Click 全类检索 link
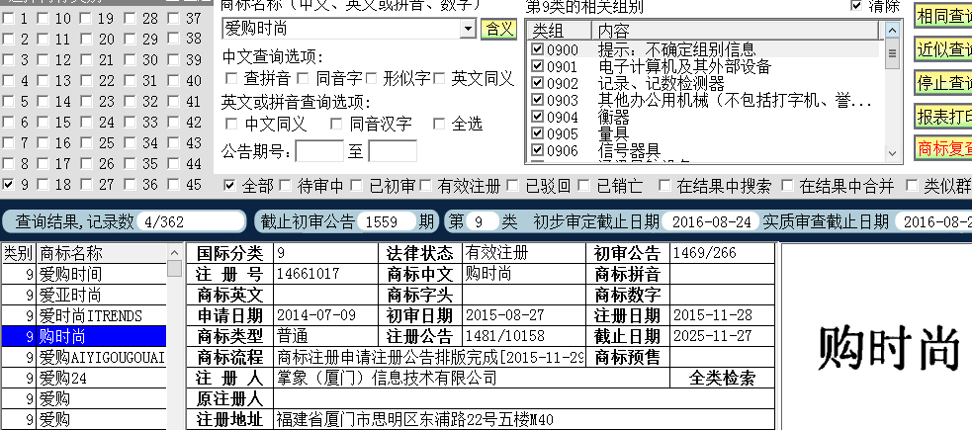The height and width of the screenshot is (430, 972). point(722,378)
